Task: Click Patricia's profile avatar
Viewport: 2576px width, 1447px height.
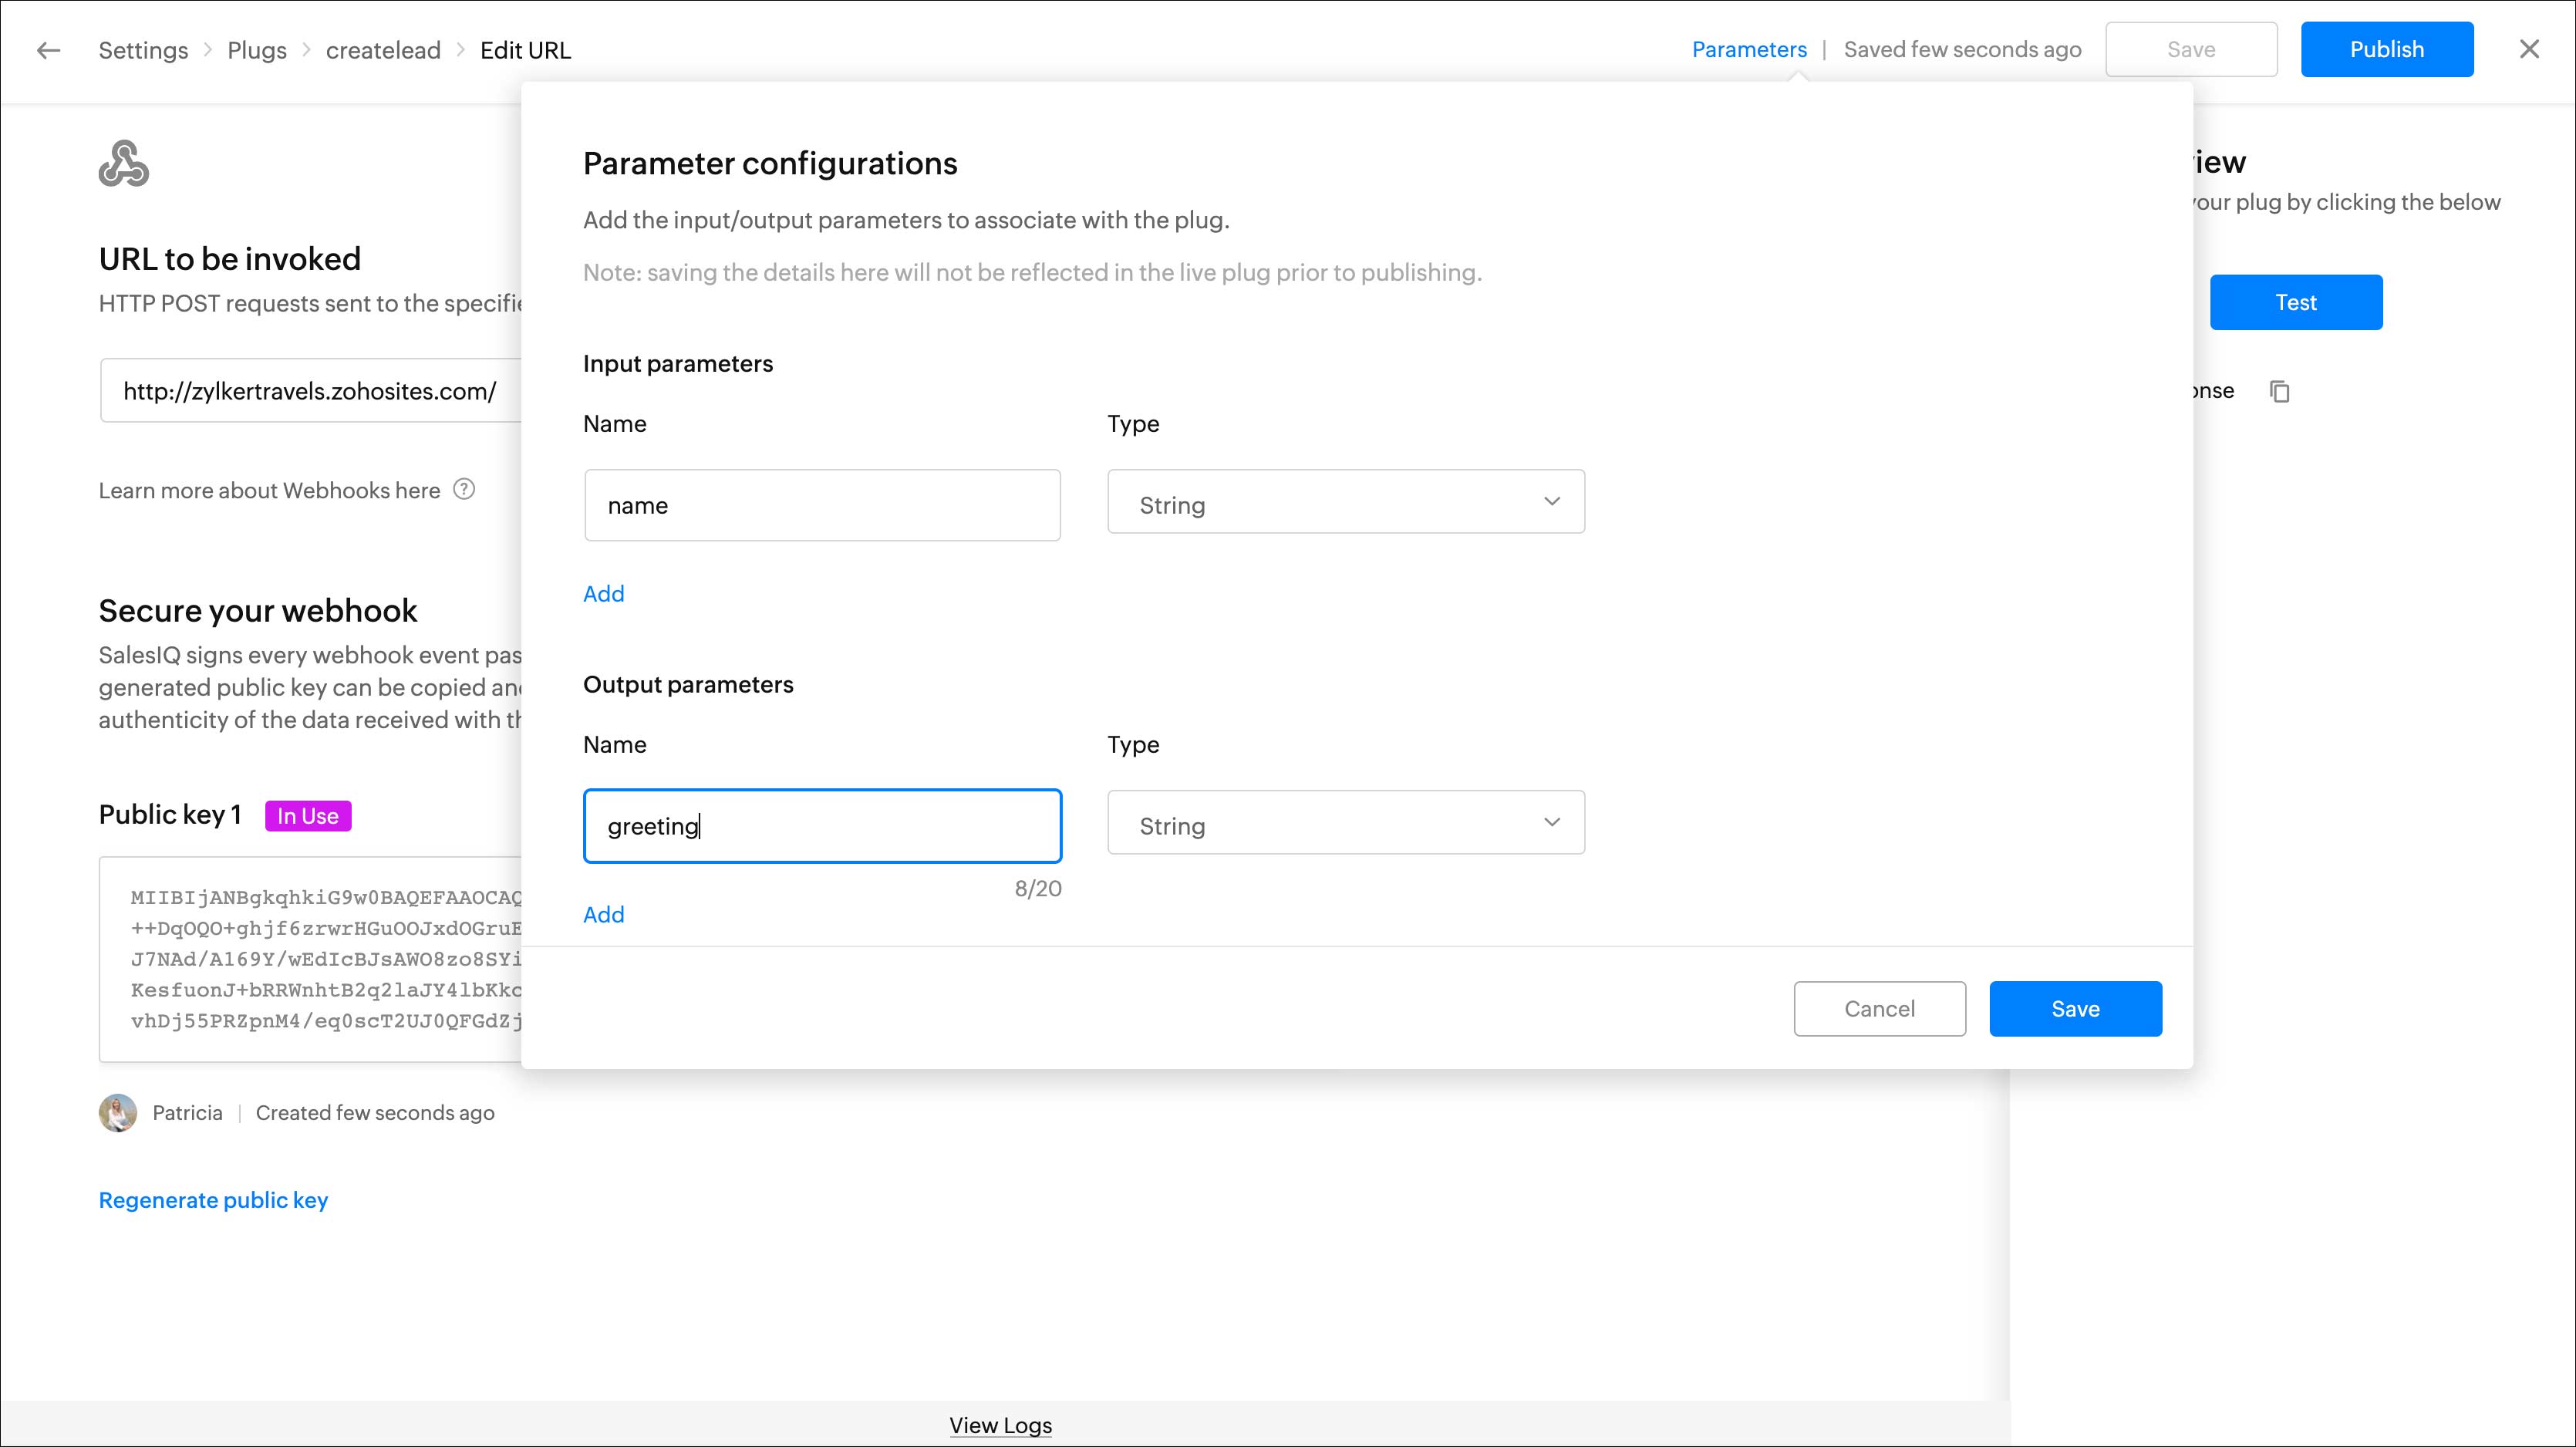Action: point(118,1112)
